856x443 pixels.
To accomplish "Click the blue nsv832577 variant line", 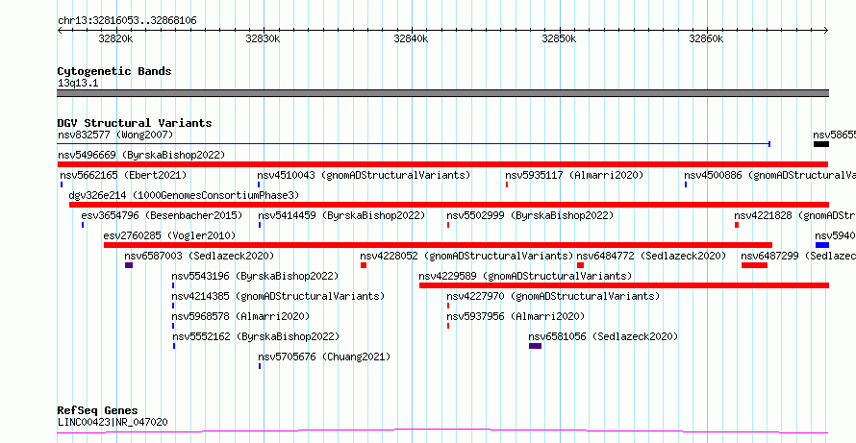I will 414,144.
